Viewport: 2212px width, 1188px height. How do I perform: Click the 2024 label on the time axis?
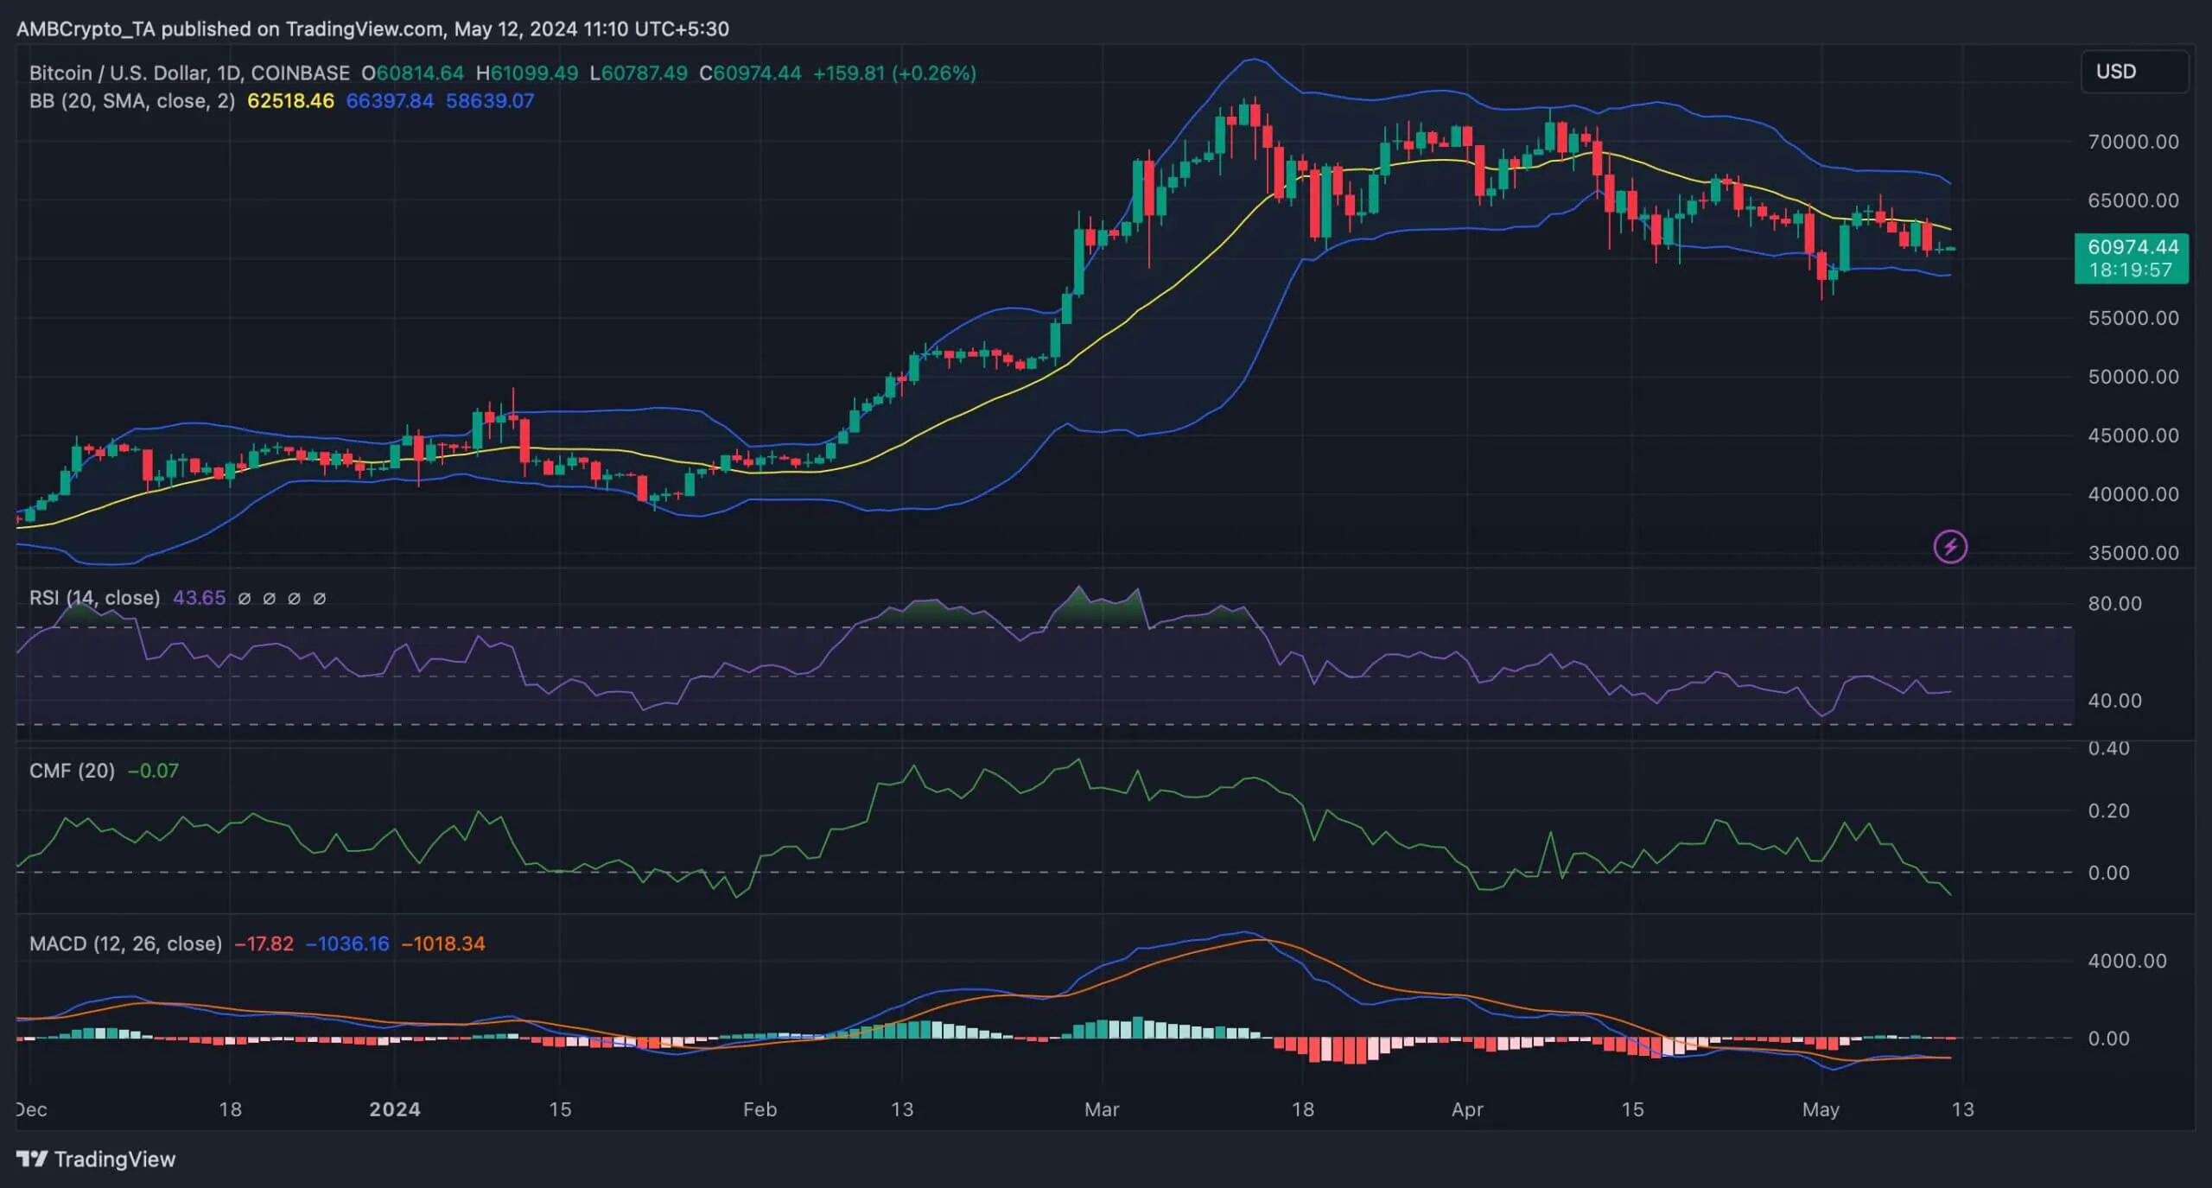point(395,1109)
